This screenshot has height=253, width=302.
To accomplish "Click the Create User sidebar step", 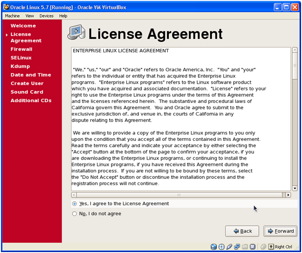I will click(x=27, y=83).
